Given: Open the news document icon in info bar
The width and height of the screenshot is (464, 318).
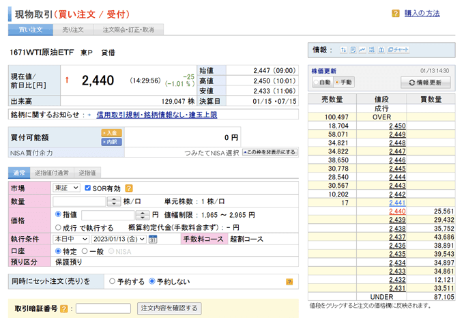Looking at the screenshot, I should (353, 50).
